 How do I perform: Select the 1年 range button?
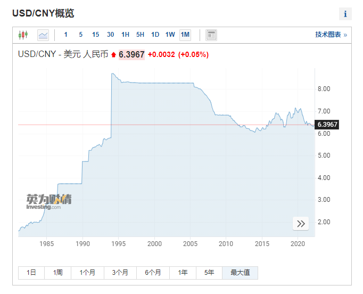pyautogui.click(x=183, y=273)
